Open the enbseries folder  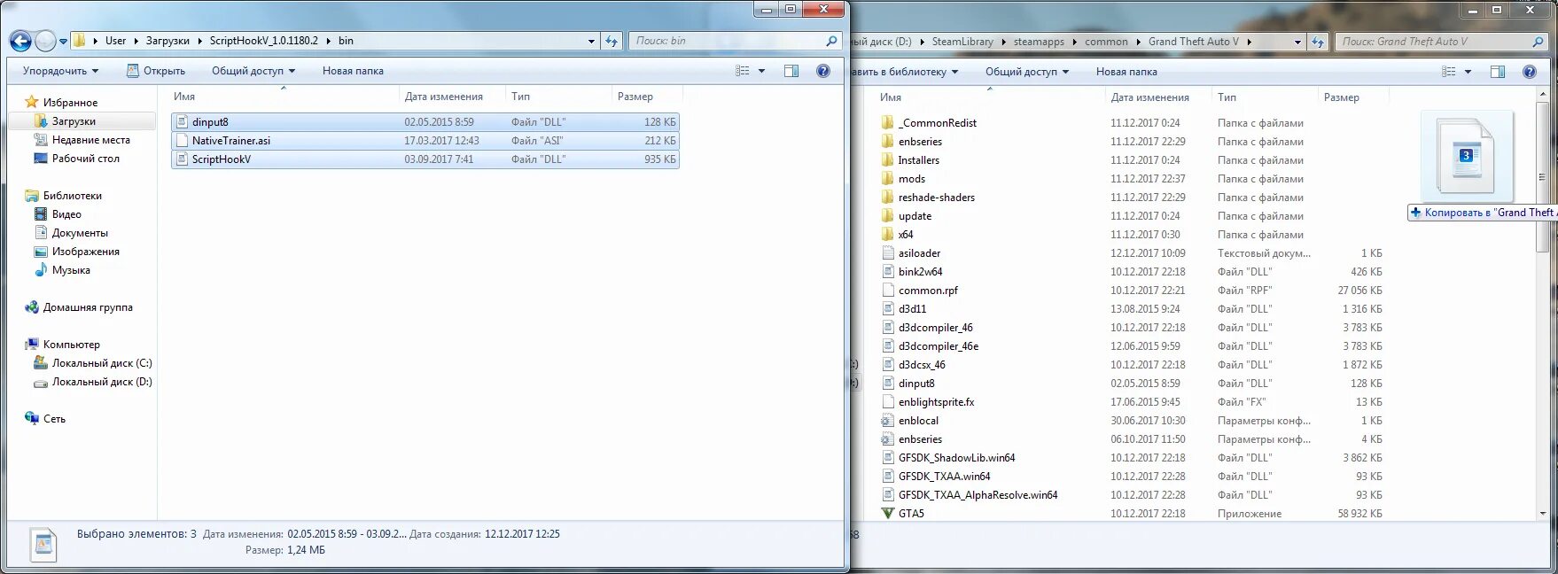[920, 142]
